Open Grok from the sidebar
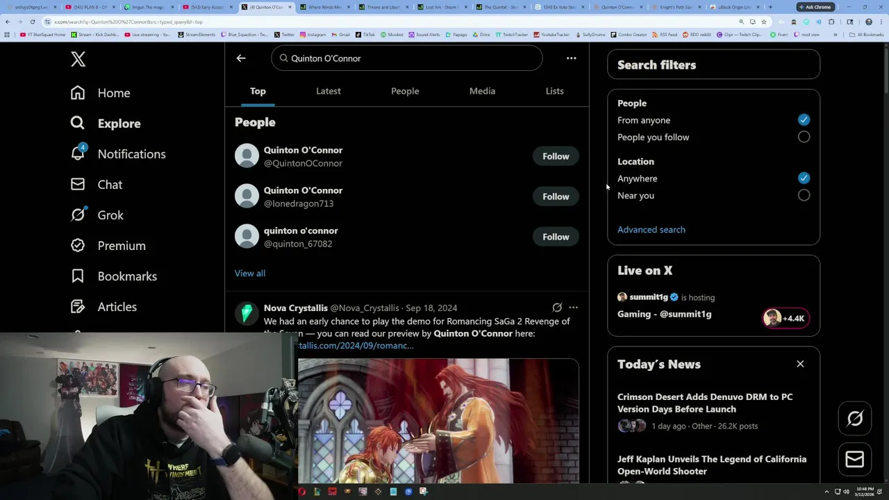This screenshot has width=889, height=500. click(x=97, y=215)
